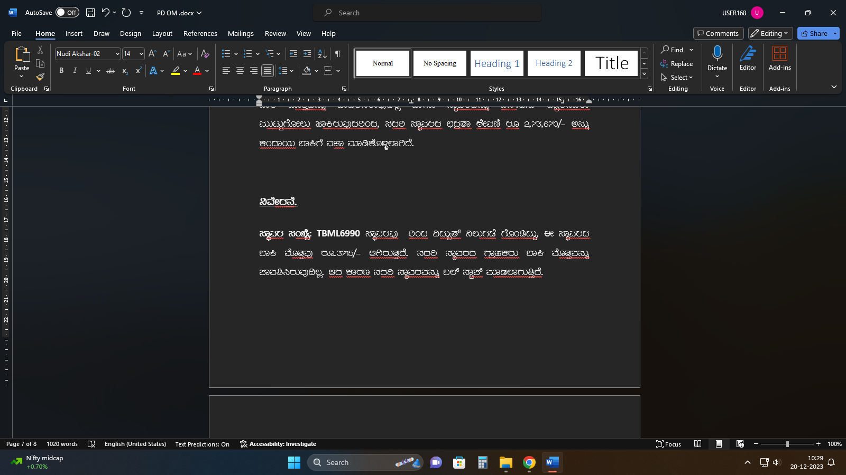The image size is (846, 475).
Task: Apply the red font color
Action: coord(197,71)
